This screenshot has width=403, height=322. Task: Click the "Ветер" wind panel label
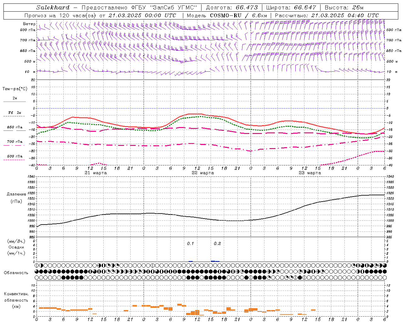[29, 24]
